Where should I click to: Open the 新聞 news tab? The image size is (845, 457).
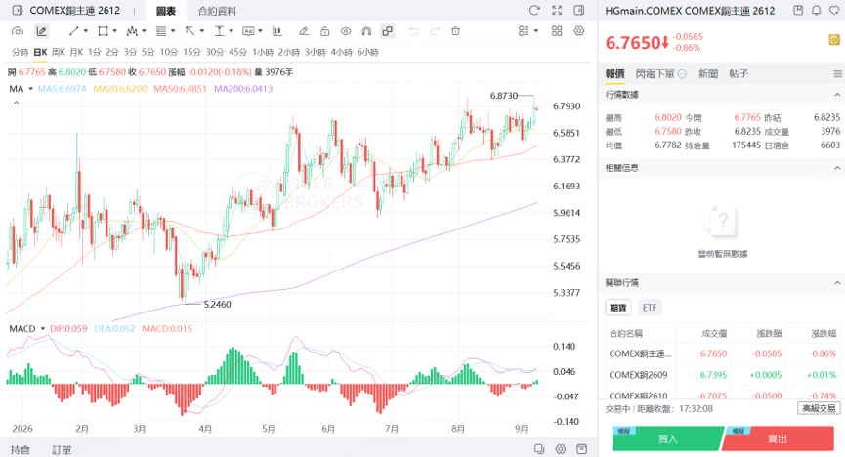[708, 74]
